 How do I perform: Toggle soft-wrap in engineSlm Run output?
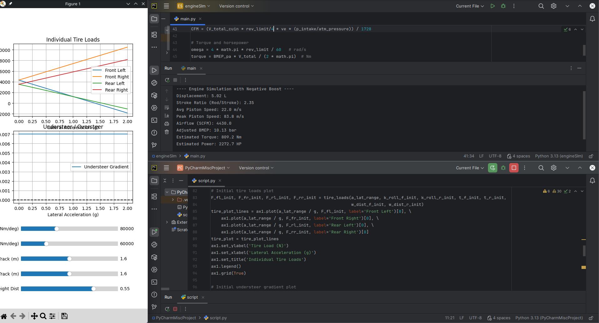(x=167, y=108)
